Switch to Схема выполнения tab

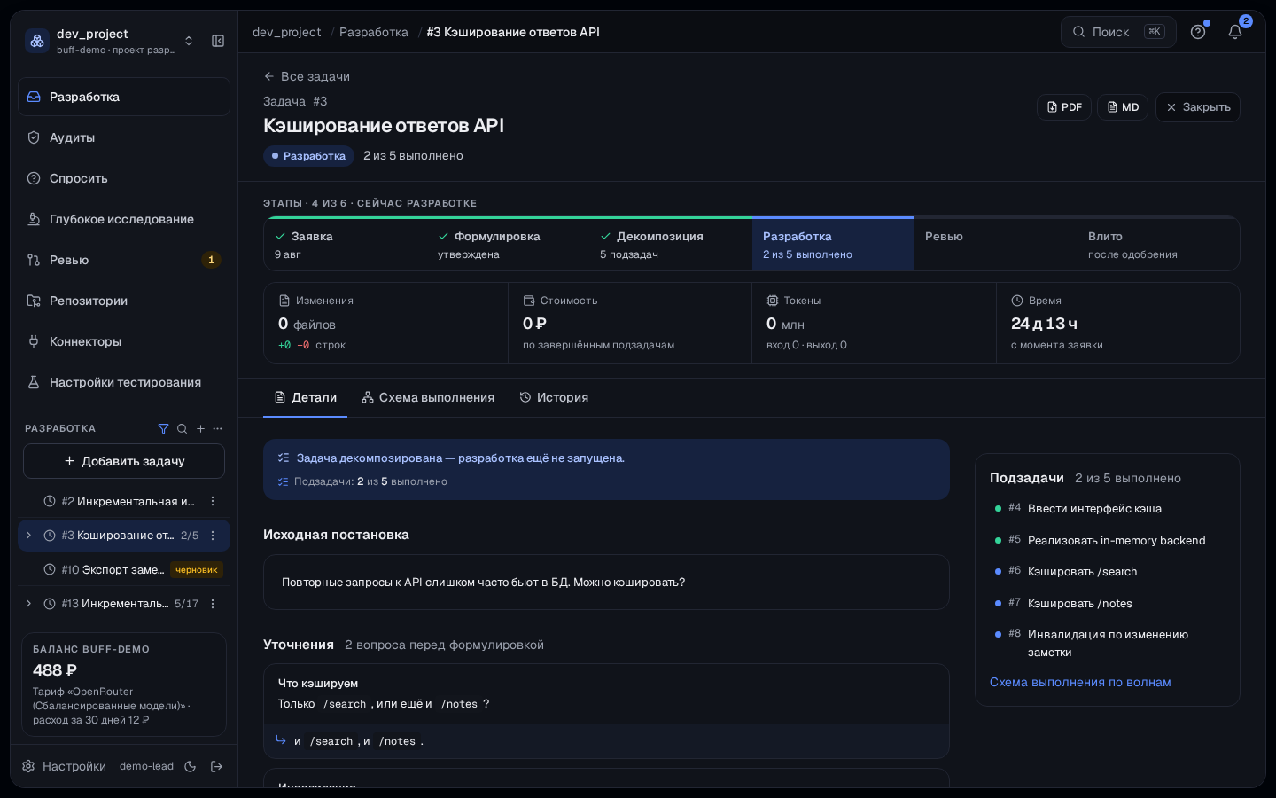428,397
